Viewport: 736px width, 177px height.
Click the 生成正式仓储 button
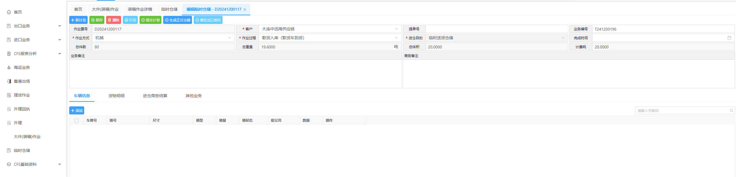[177, 20]
